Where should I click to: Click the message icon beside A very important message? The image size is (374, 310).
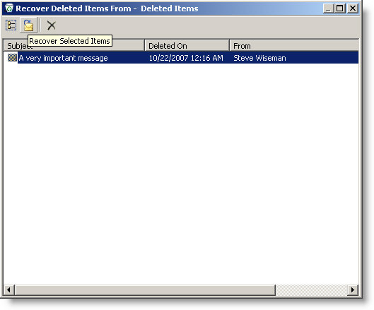click(x=12, y=58)
